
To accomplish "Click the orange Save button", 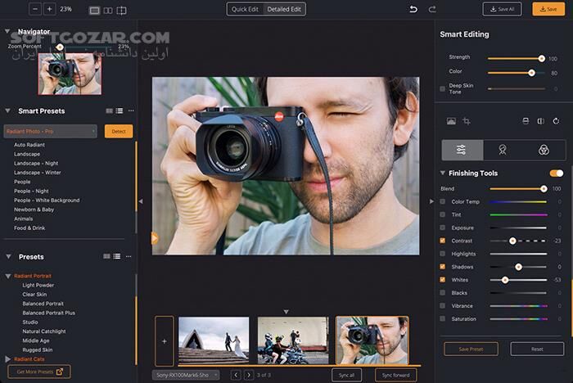I will pos(548,9).
